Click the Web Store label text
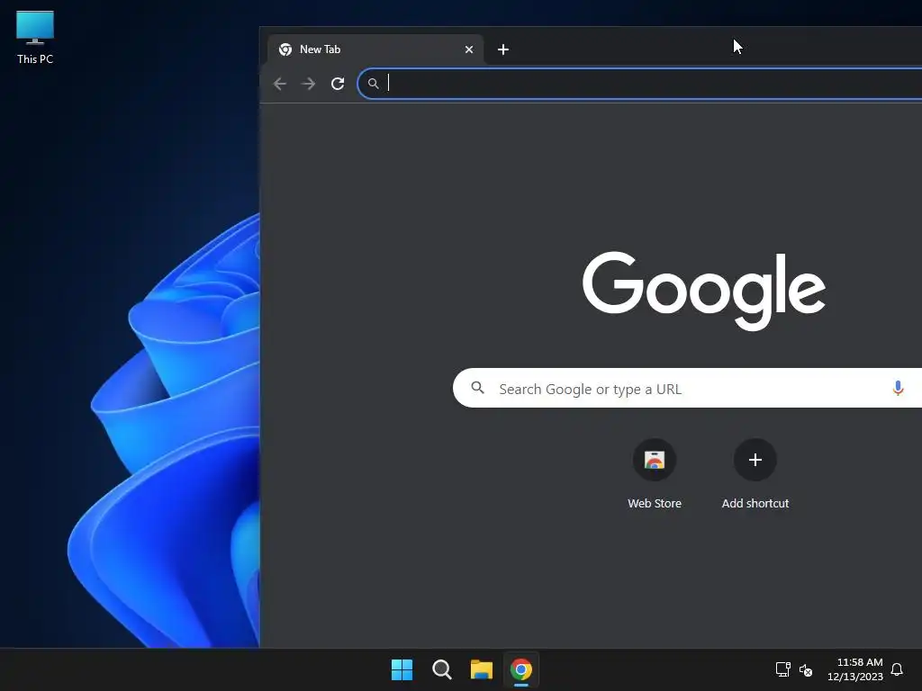This screenshot has width=922, height=691. pos(655,504)
